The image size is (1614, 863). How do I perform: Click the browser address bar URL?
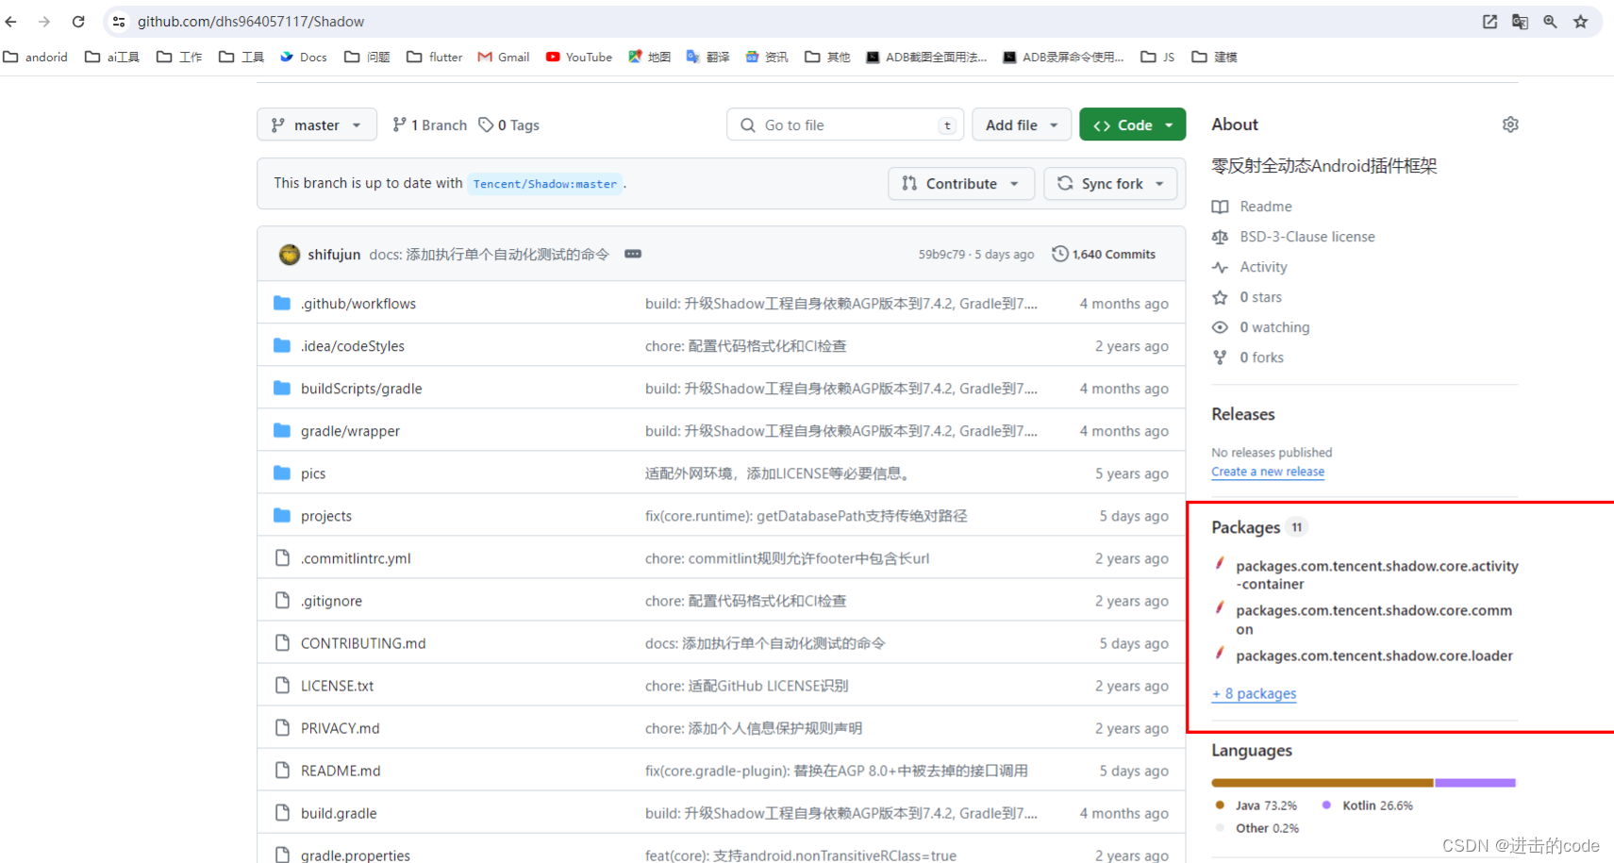click(251, 22)
